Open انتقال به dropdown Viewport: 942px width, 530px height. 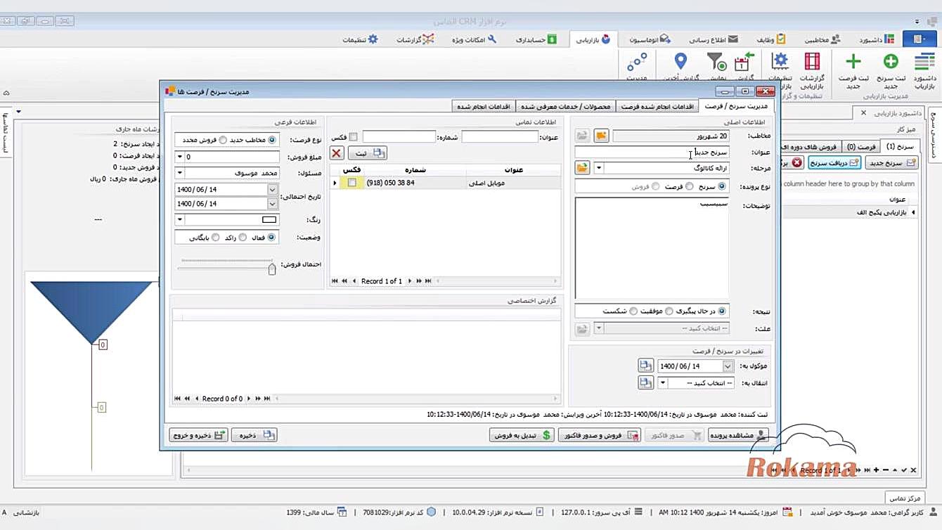[x=662, y=383]
